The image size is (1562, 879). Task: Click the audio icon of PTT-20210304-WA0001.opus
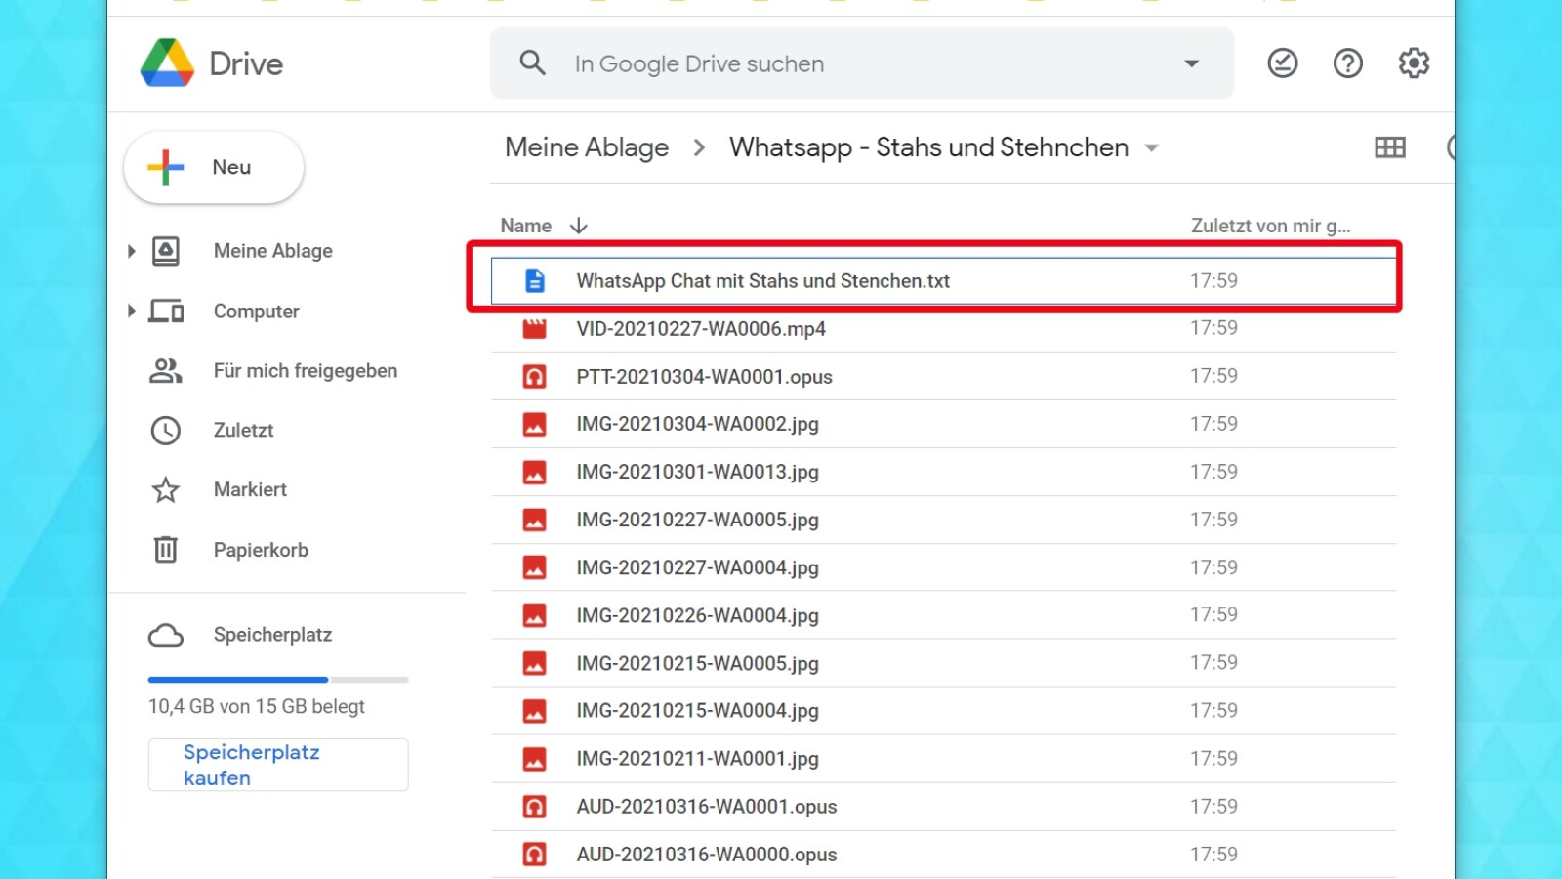pos(535,377)
